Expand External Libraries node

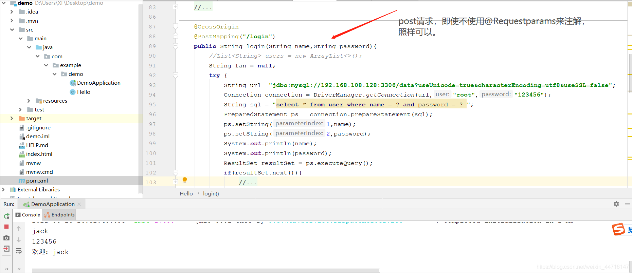pyautogui.click(x=3, y=189)
